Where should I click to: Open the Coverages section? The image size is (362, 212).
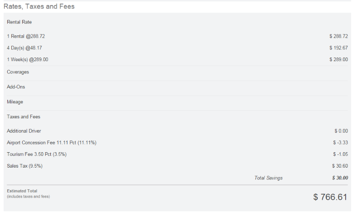[18, 72]
